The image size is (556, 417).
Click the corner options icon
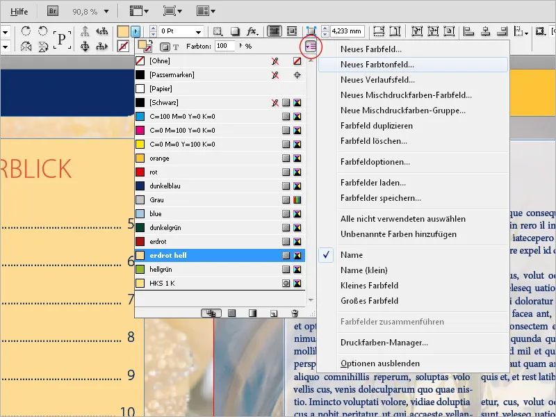(311, 31)
